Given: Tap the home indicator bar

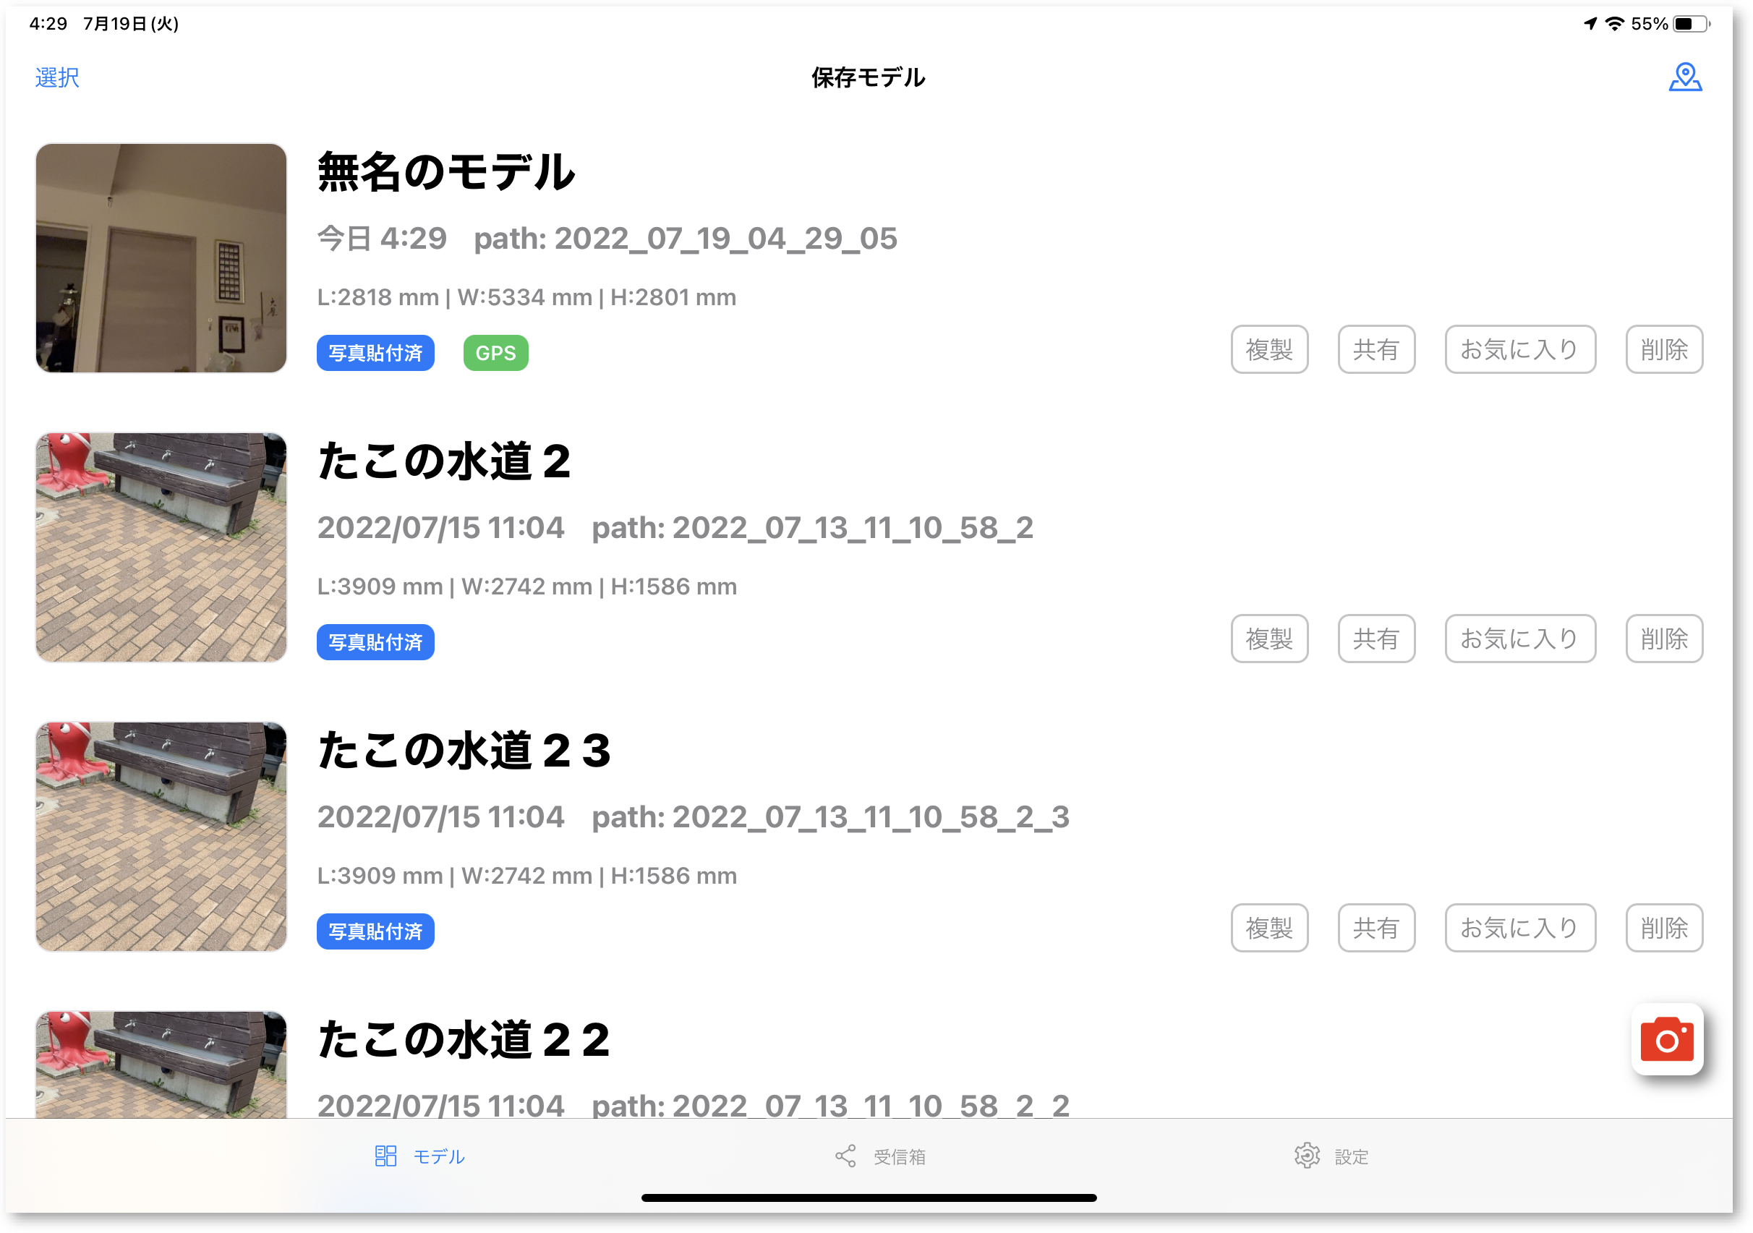Looking at the screenshot, I should click(869, 1197).
